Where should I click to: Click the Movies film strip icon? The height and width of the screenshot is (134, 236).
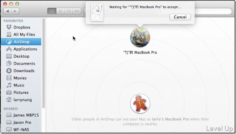tap(9, 78)
